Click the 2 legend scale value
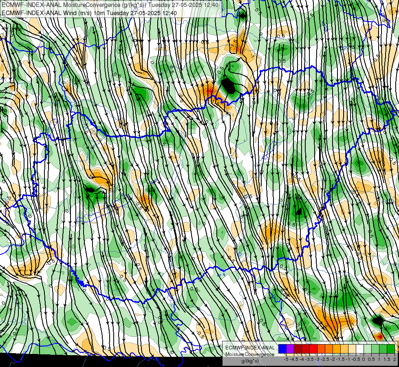This screenshot has width=399, height=367. coord(395,359)
